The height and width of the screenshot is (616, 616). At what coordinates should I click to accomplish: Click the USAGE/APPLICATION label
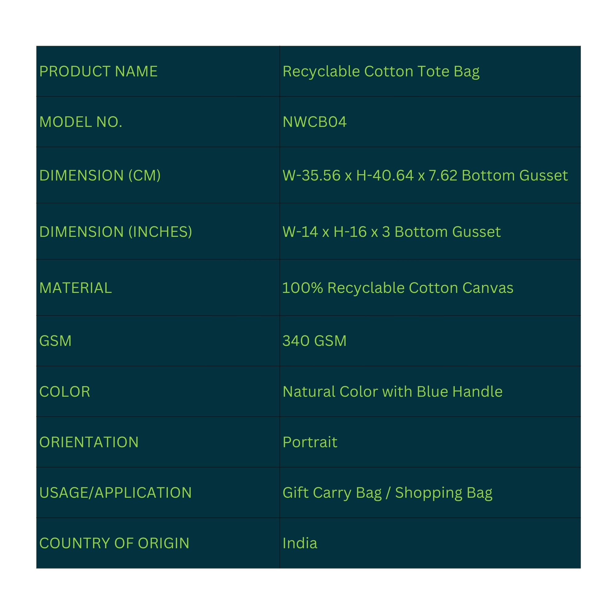115,492
